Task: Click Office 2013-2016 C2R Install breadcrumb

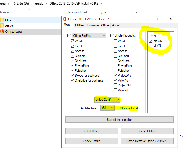Action: tap(74, 4)
